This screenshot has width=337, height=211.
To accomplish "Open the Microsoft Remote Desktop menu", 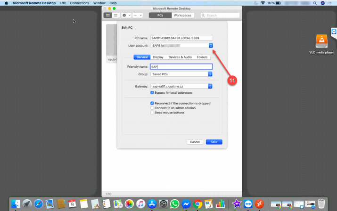I will point(34,3).
